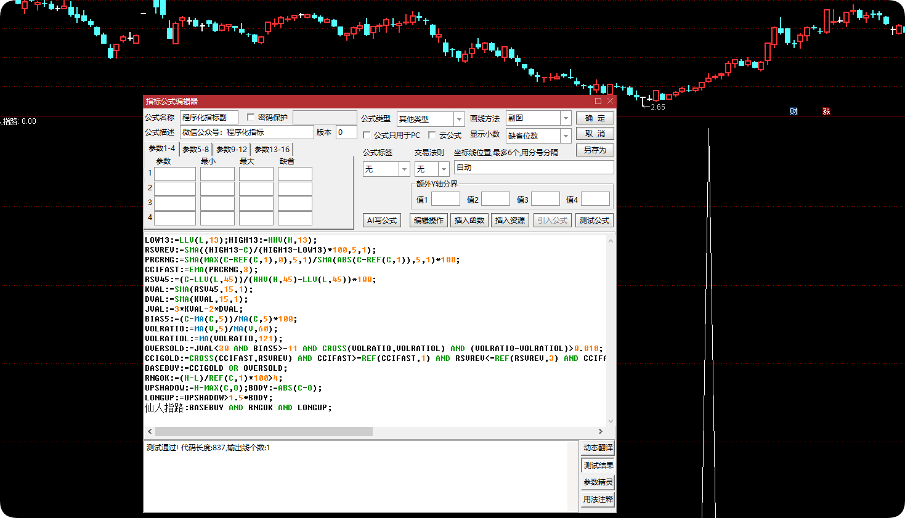Switch to the 参数1-4 tab
This screenshot has height=518, width=905.
coord(161,148)
